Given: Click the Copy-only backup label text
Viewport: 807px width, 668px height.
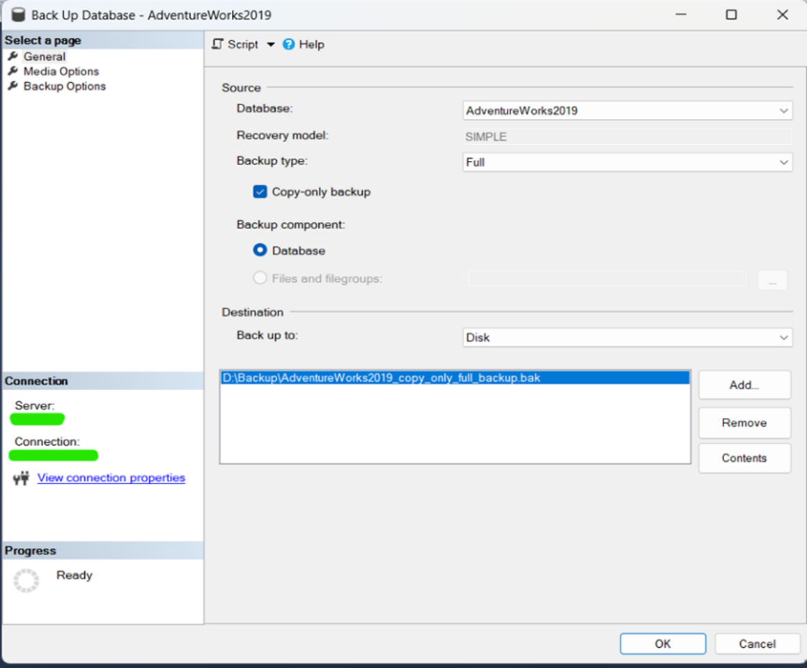Looking at the screenshot, I should [x=321, y=192].
